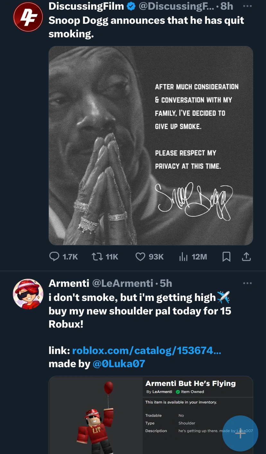
Task: Compose a new tweet with plus button
Action: [240, 433]
